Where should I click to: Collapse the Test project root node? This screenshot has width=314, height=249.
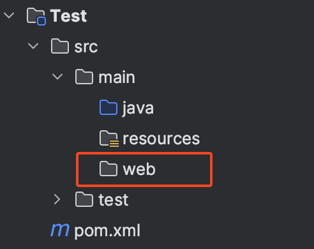(9, 15)
